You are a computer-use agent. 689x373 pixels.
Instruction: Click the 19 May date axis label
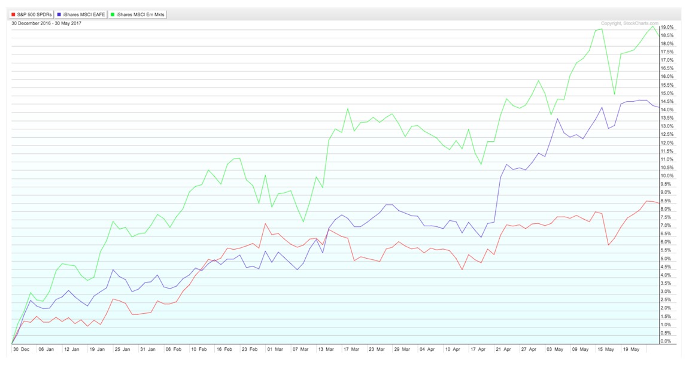(630, 349)
